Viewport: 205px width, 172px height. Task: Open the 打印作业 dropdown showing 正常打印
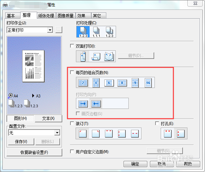pos(30,30)
